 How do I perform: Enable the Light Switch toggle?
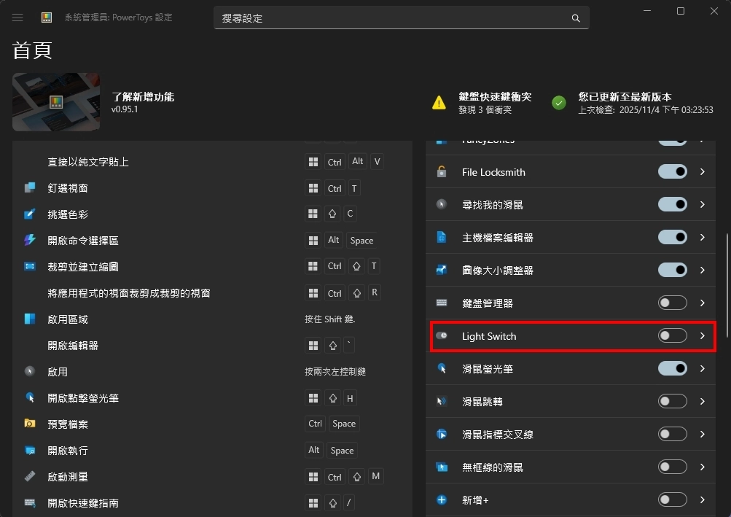(671, 335)
